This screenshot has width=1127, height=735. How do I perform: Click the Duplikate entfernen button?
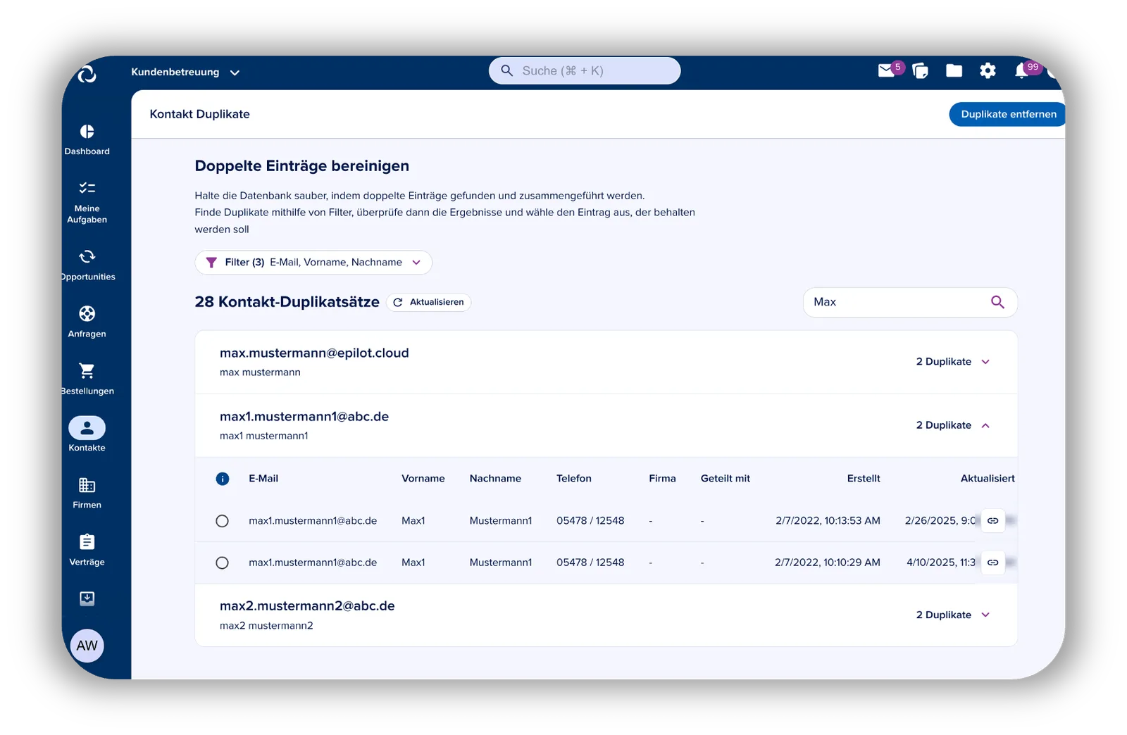coord(1008,114)
